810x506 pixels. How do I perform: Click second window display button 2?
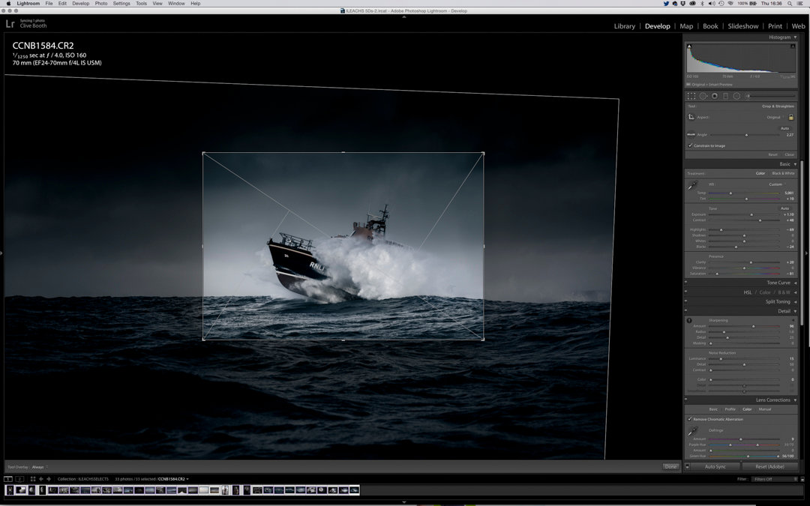coord(19,479)
